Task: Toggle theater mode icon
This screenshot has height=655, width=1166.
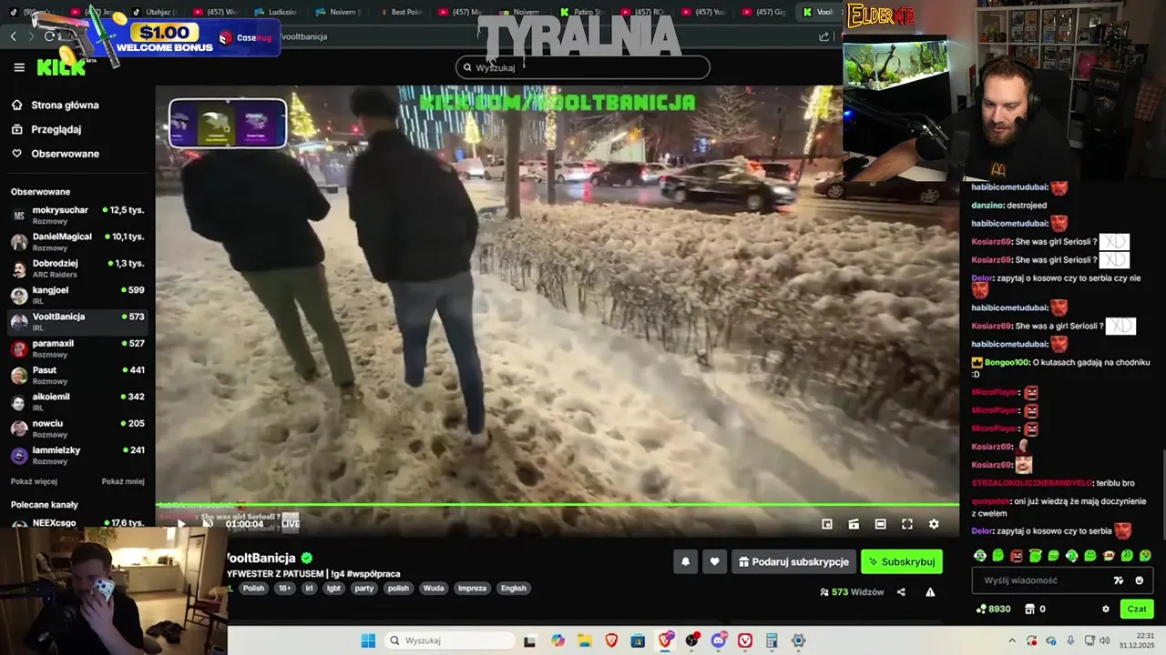Action: coord(854,524)
